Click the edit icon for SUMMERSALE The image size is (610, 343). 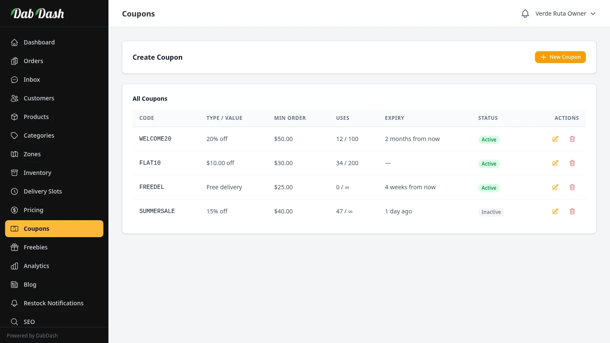[555, 211]
